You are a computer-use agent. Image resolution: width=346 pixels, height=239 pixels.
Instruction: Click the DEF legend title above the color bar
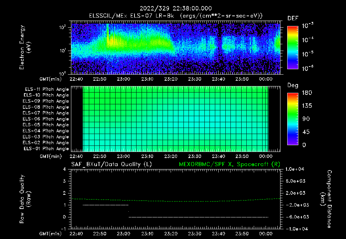[293, 19]
